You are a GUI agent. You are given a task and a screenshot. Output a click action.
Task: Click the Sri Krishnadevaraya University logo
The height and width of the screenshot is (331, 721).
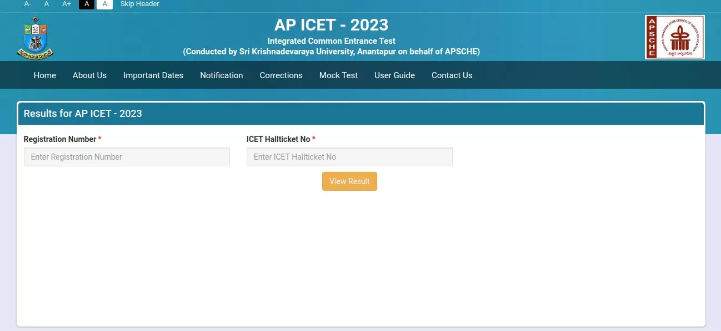tap(36, 37)
